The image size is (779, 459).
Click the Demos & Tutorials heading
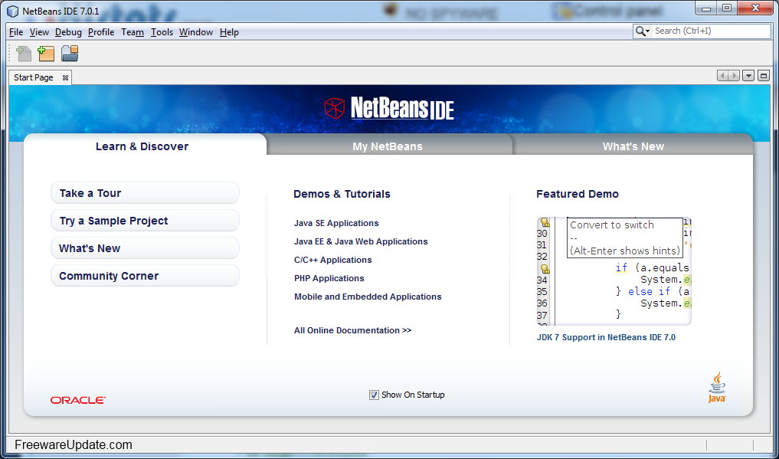[342, 194]
